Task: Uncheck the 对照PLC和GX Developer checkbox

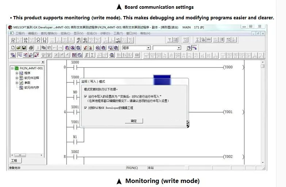Action: 85,108
